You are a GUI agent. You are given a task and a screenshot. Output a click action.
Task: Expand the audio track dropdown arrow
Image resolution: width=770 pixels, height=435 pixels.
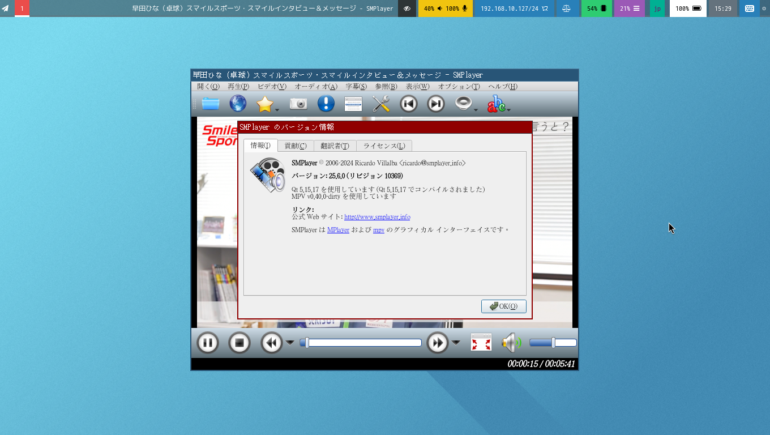coord(476,110)
